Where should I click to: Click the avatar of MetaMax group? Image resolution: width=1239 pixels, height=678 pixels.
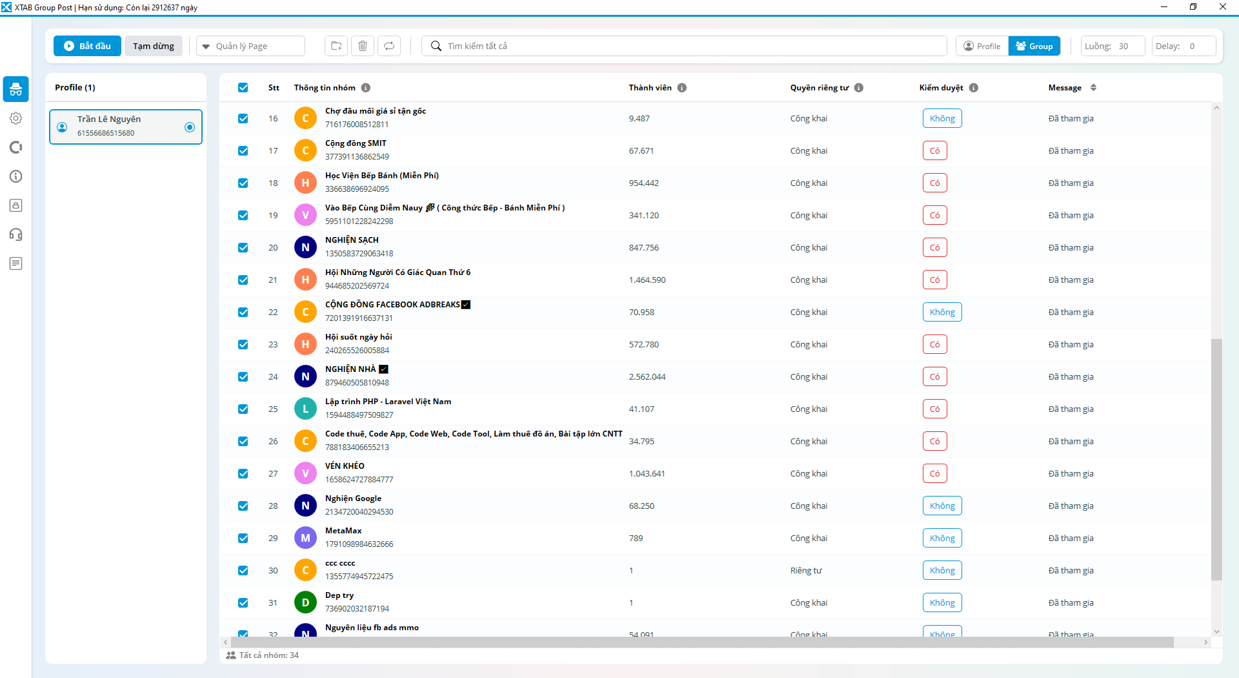(x=306, y=538)
